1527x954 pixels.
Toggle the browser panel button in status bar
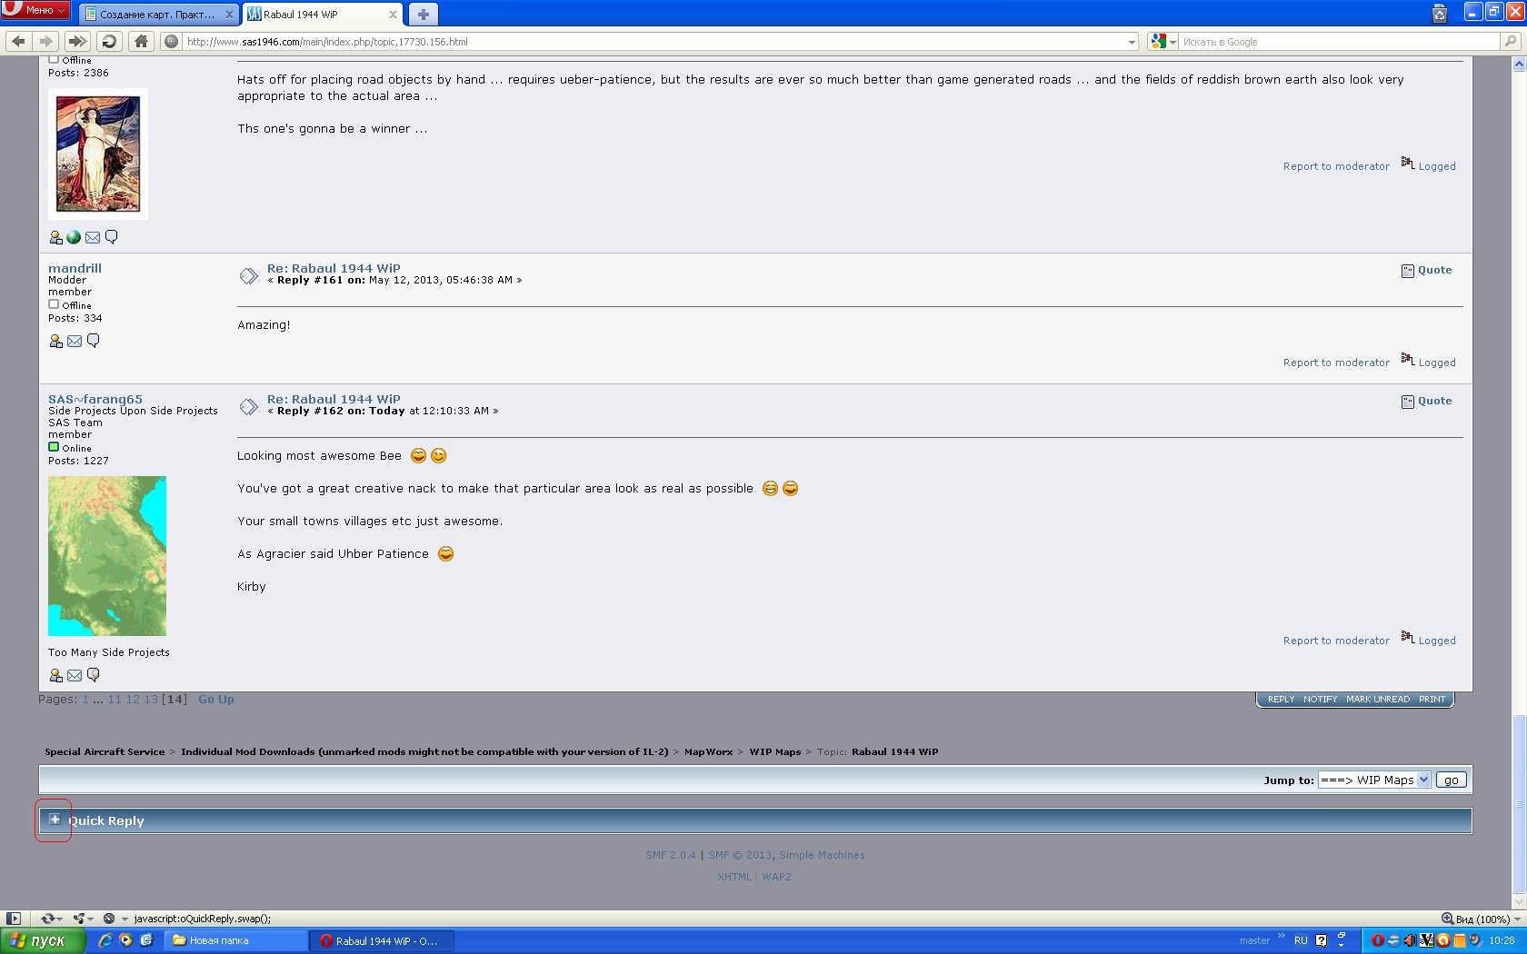(13, 919)
